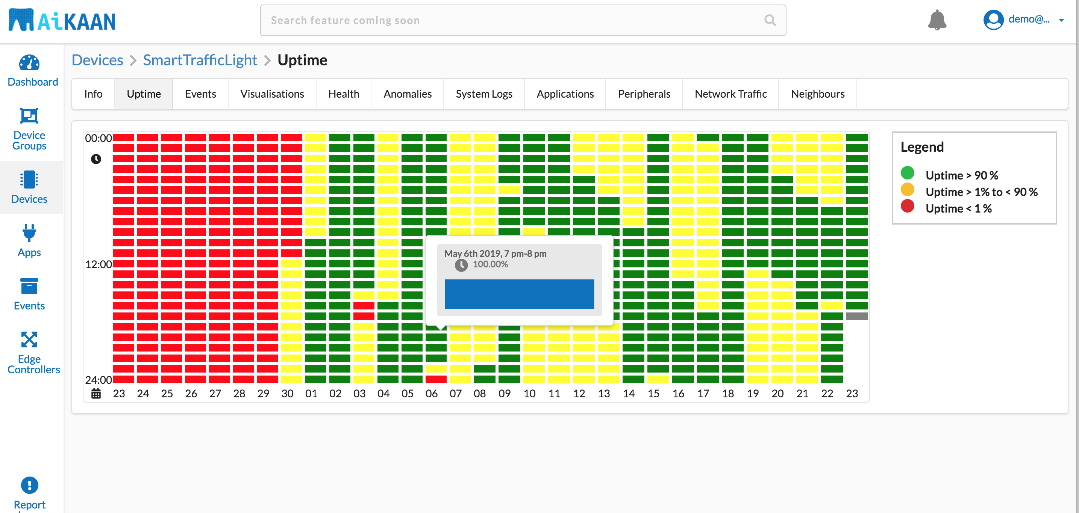Click the red Uptime < 1% legend dot
This screenshot has width=1079, height=513.
click(x=907, y=206)
